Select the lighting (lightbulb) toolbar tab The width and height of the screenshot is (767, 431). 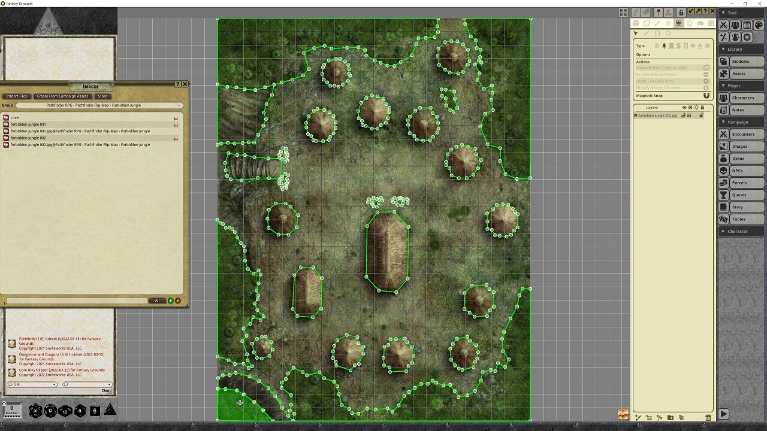tap(689, 23)
